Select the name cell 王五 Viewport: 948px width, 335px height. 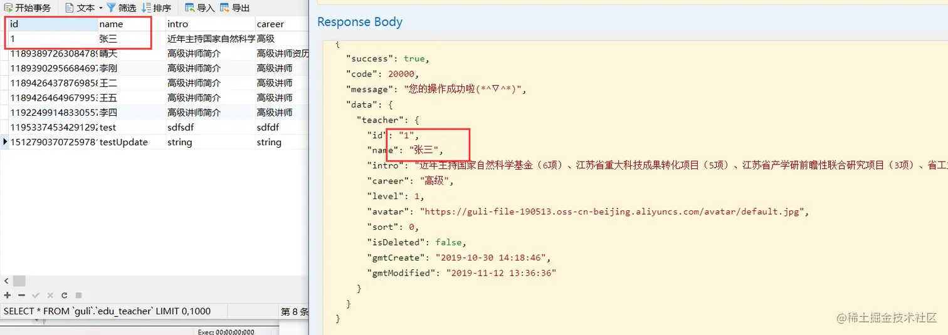(131, 98)
